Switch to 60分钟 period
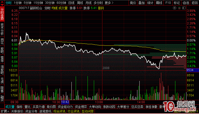This screenshot has width=199, height=114. coord(61,3)
